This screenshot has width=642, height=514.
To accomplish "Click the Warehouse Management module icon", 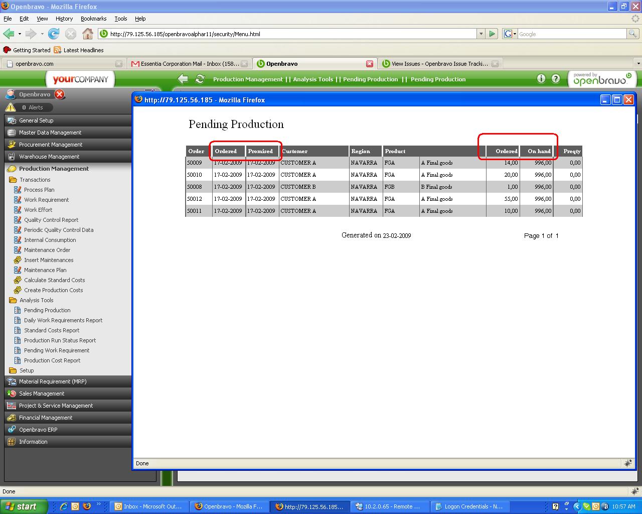I will tap(11, 157).
